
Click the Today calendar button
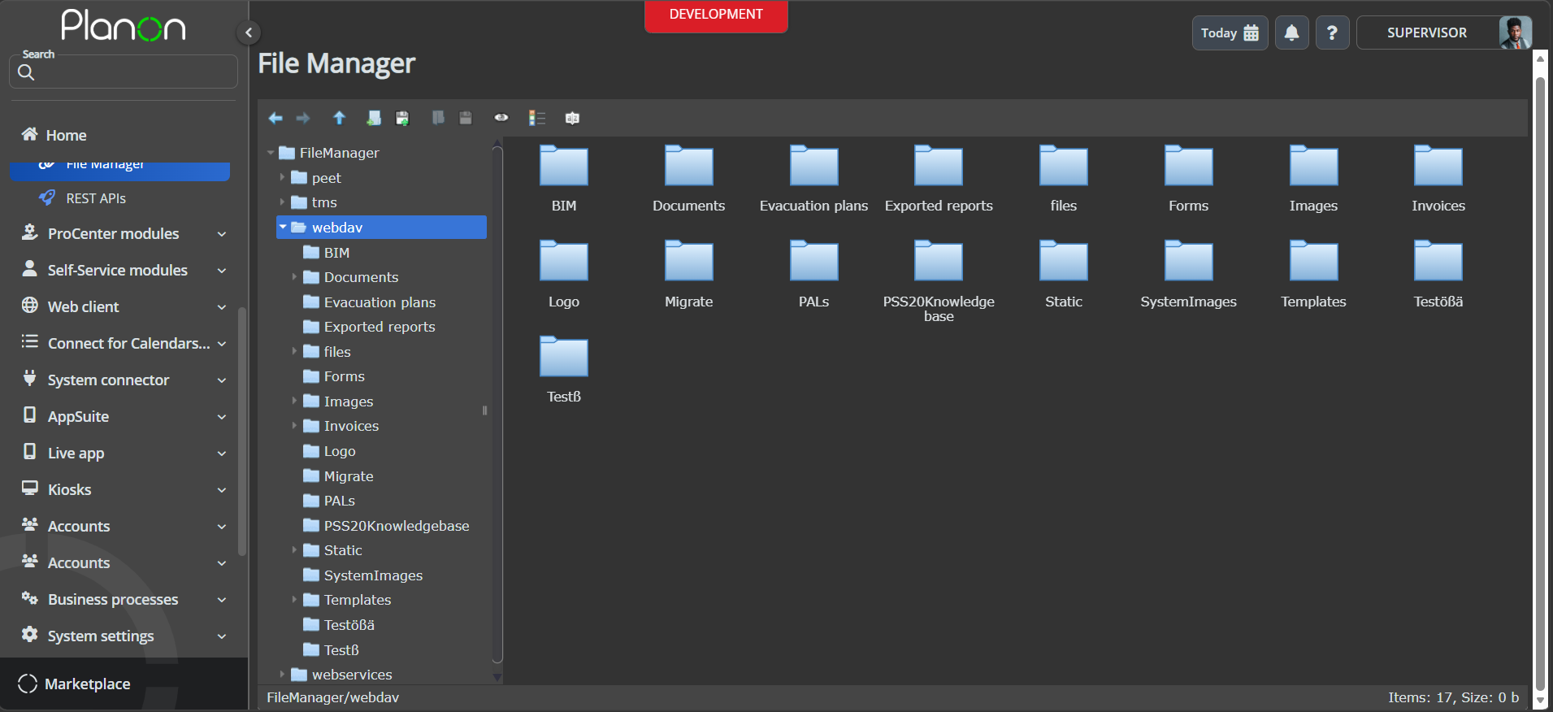click(1230, 33)
